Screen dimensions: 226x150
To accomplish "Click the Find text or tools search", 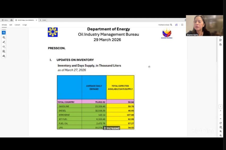I will [x=165, y=25].
